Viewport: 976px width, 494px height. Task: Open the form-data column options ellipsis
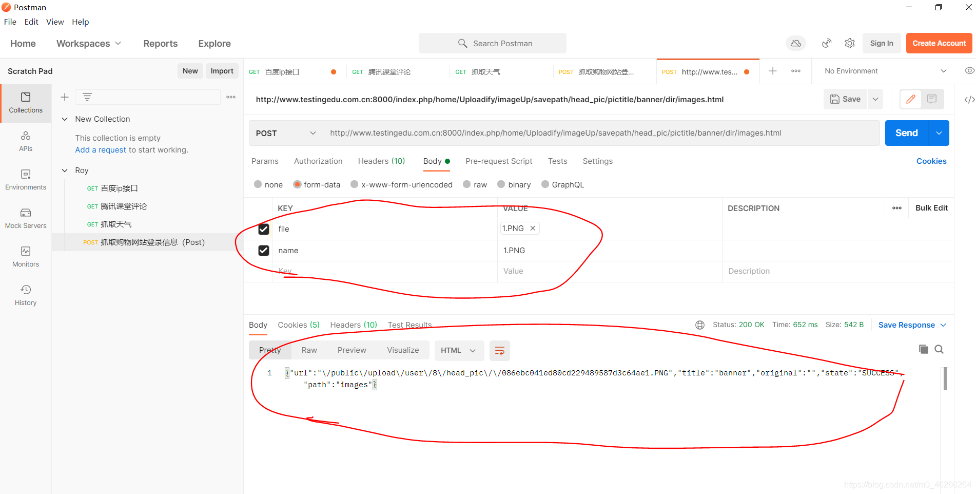click(x=897, y=208)
